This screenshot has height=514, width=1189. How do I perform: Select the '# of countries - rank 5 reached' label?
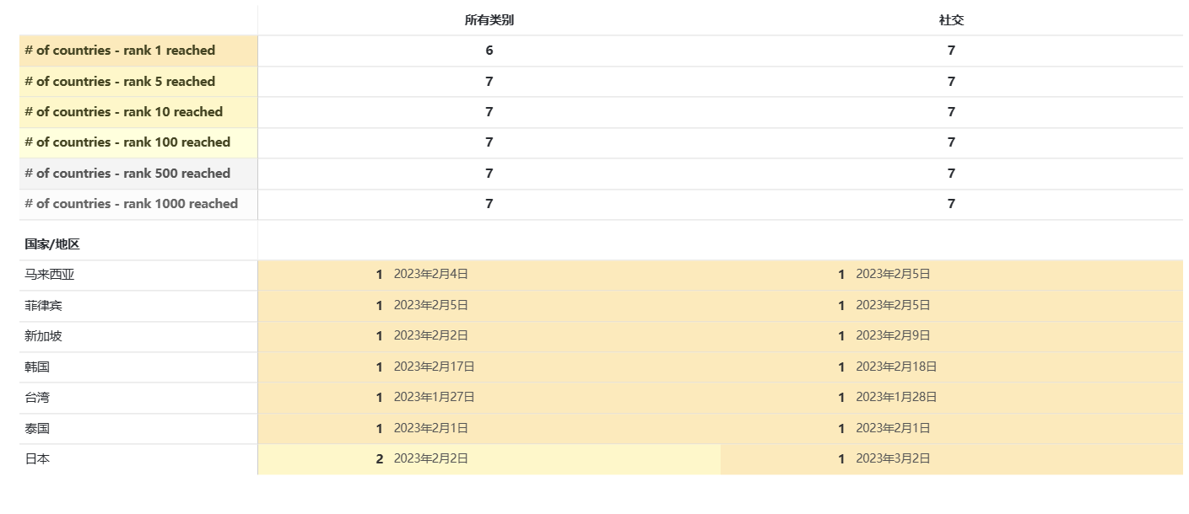coord(120,82)
